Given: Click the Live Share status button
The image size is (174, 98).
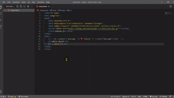Looking at the screenshot, I should click(23, 97).
